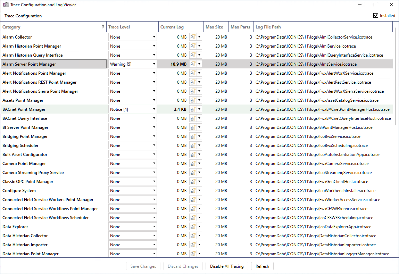Open log icon for Alert Notifications Sierra Point Manager
Viewport: 399px width, 274px height.
pyautogui.click(x=193, y=91)
